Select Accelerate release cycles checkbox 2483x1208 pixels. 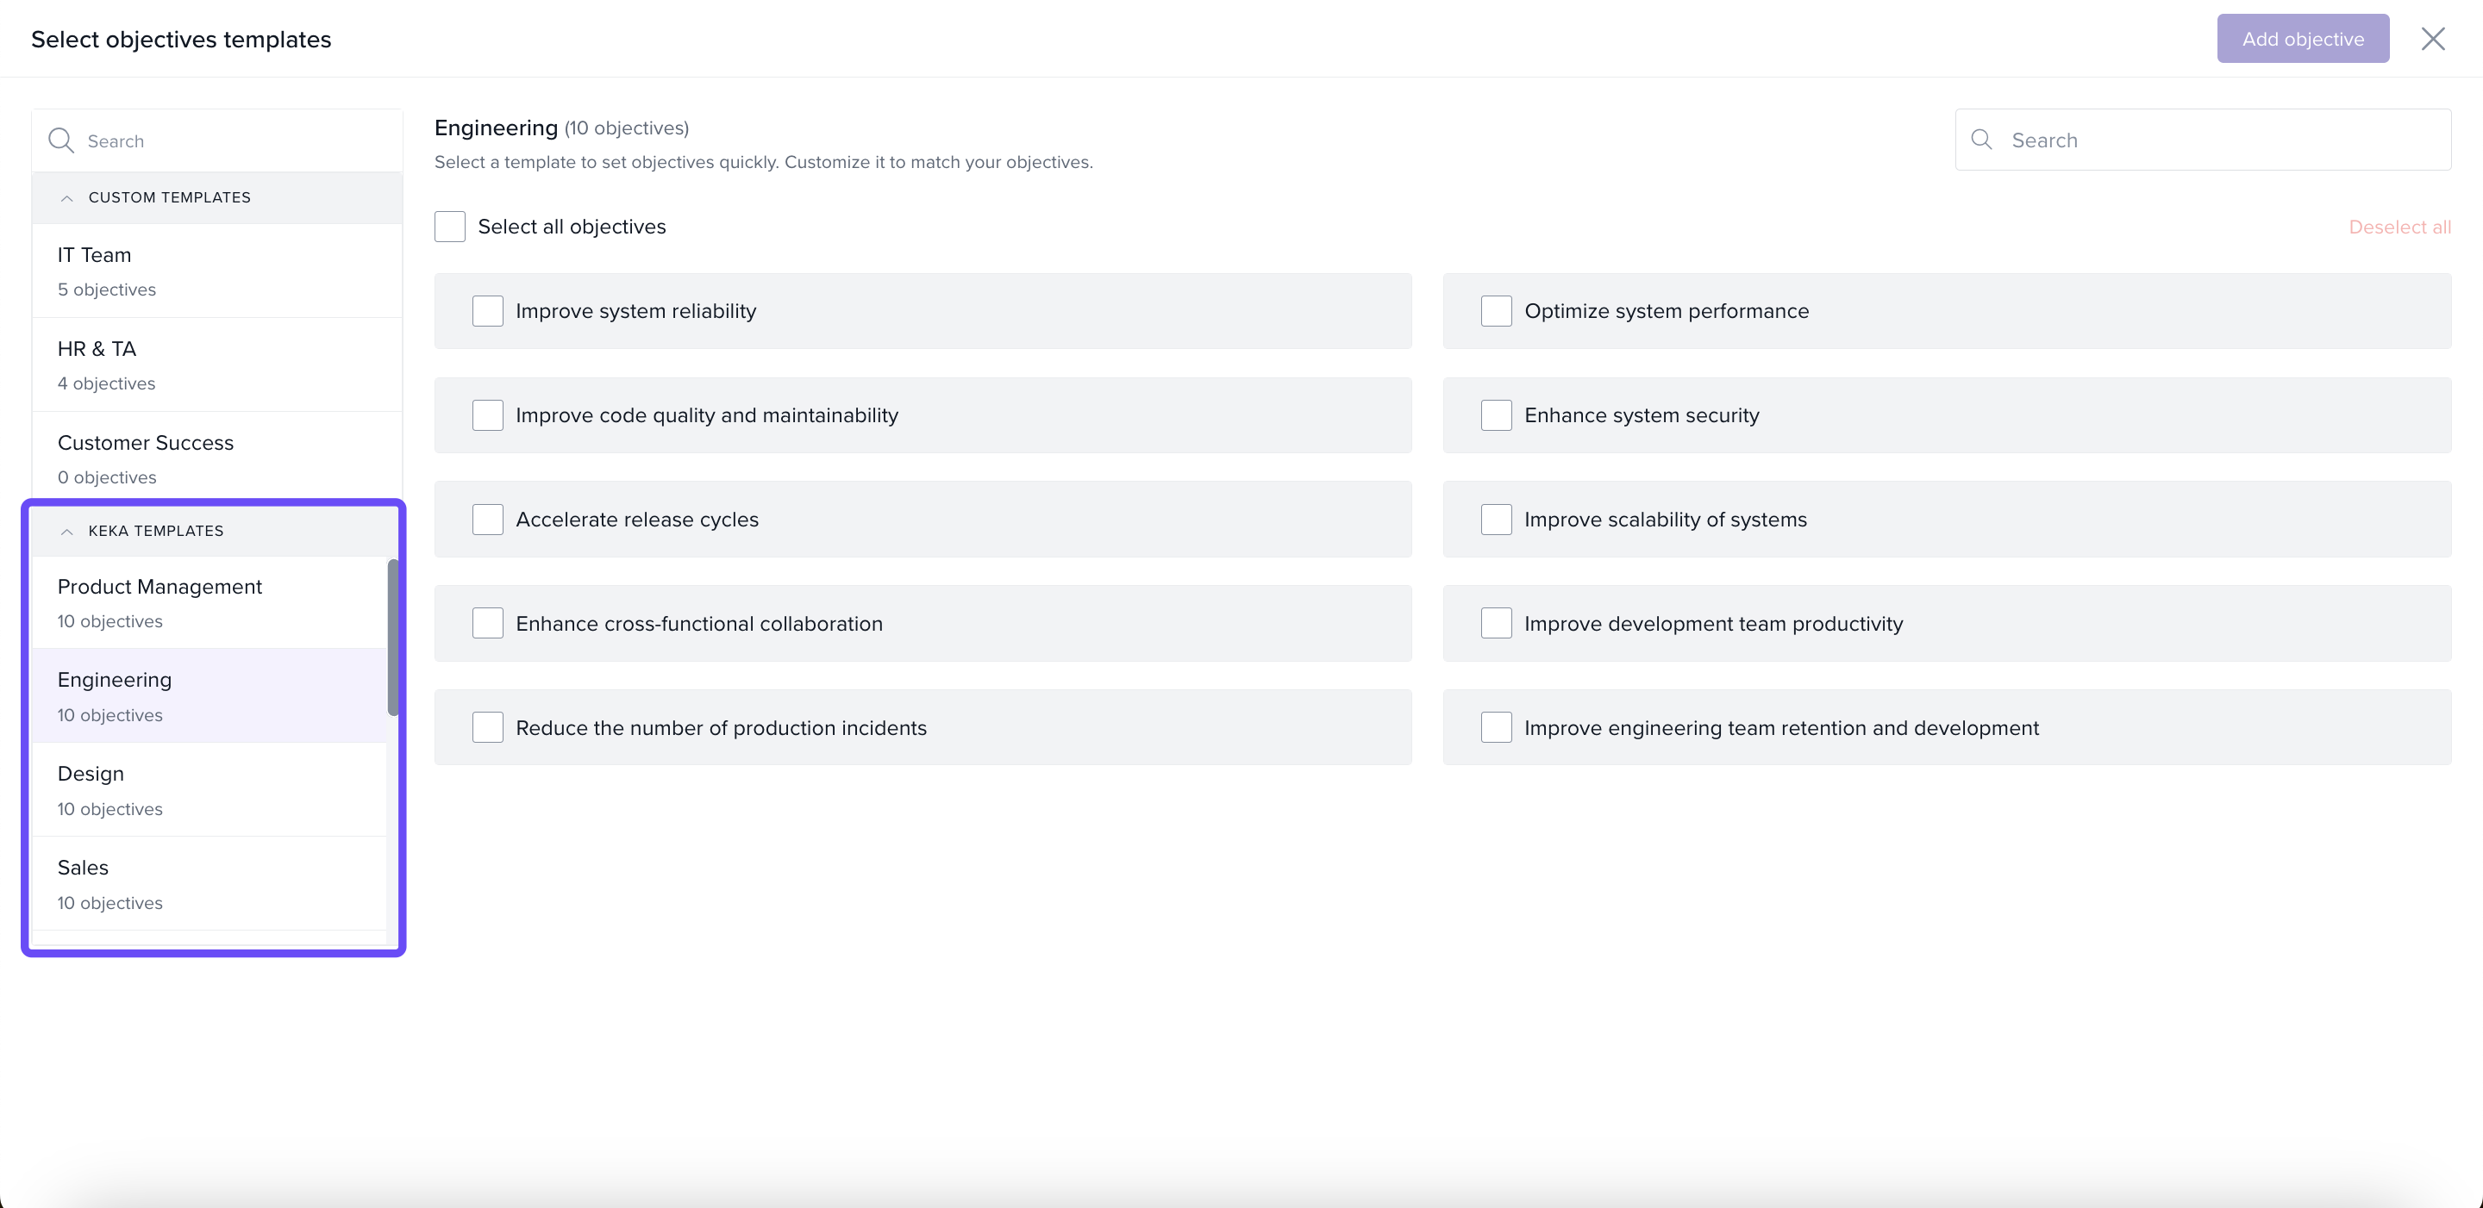(x=488, y=520)
